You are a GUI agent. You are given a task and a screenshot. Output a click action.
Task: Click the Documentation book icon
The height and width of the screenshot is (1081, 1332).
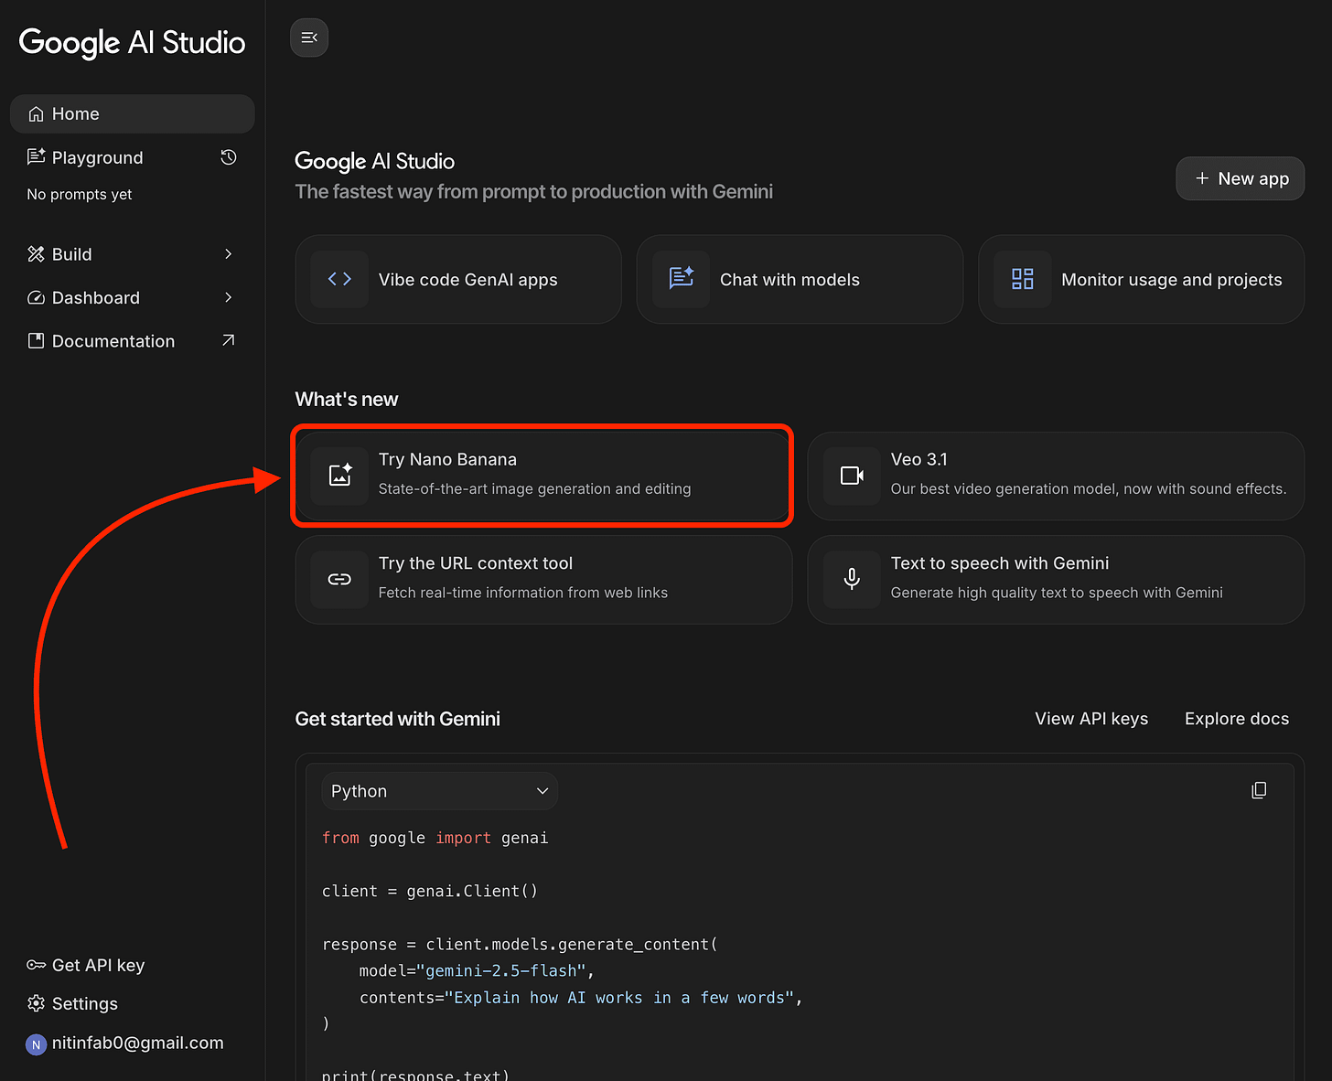37,341
